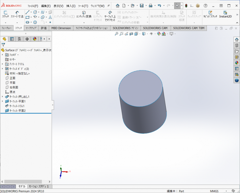This screenshot has width=240, height=193.
Task: Click the Offset on Surface (サーフェス上でオフセット) tool
Action: (x=110, y=16)
